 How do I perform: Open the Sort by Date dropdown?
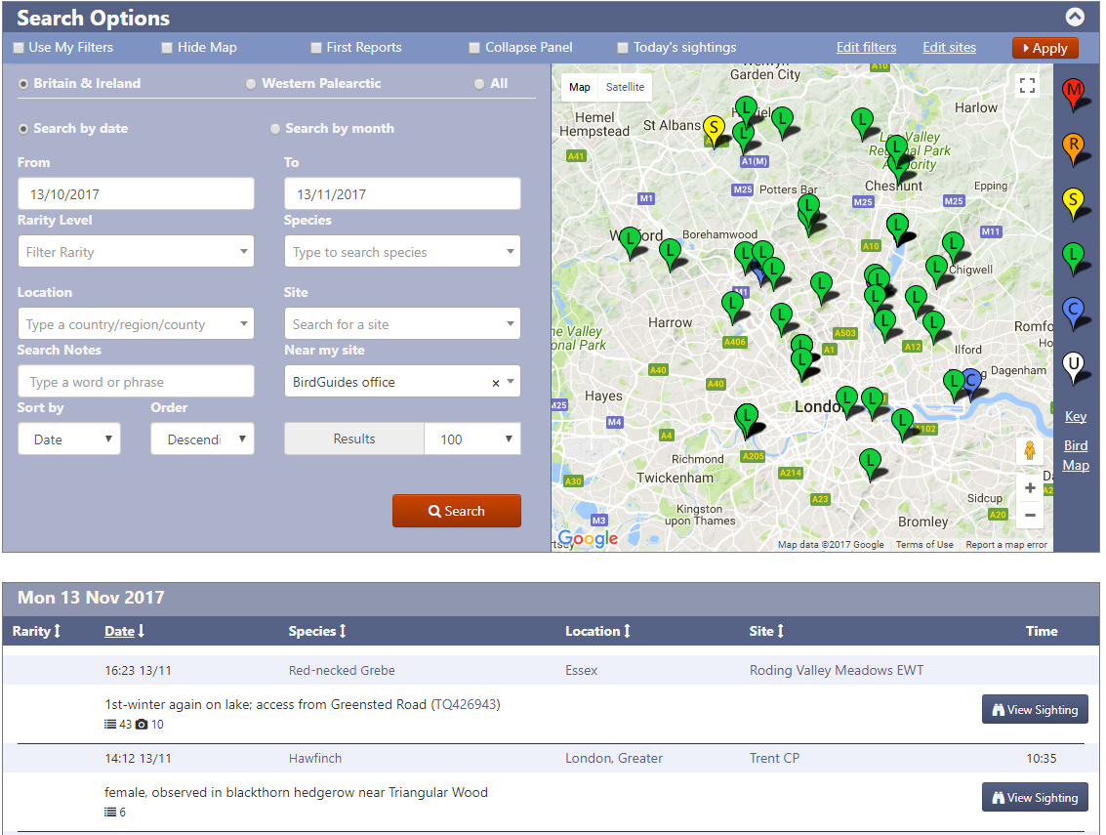69,439
